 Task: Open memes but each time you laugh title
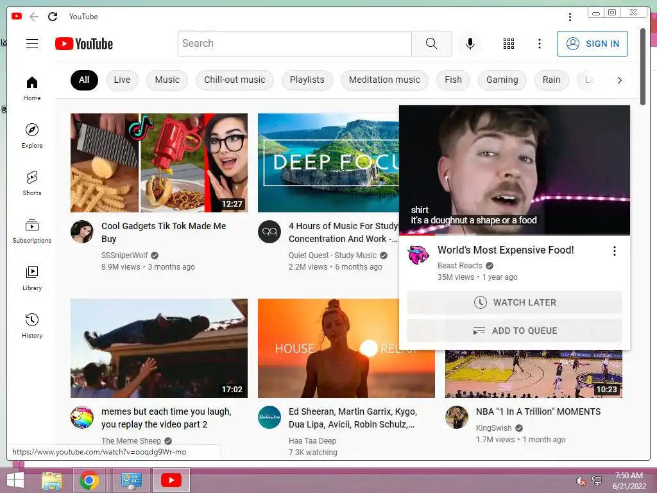166,418
